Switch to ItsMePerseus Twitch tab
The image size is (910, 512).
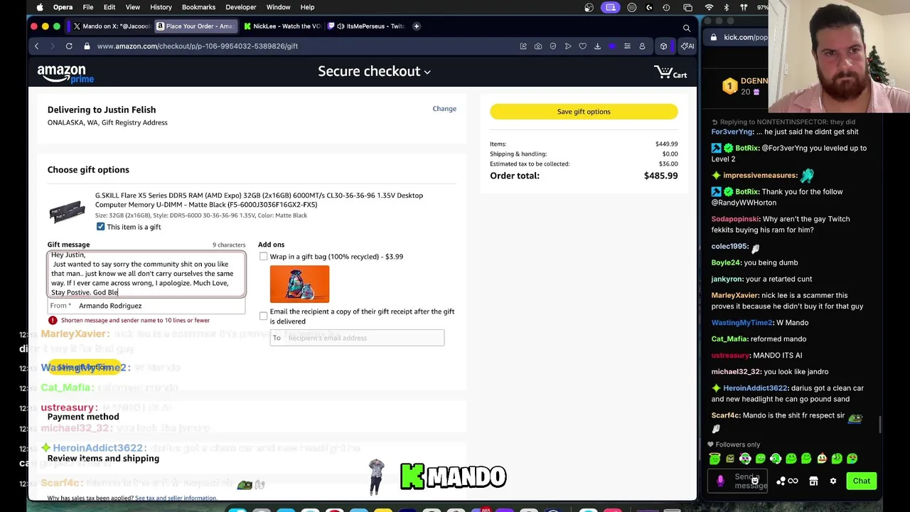coord(366,26)
